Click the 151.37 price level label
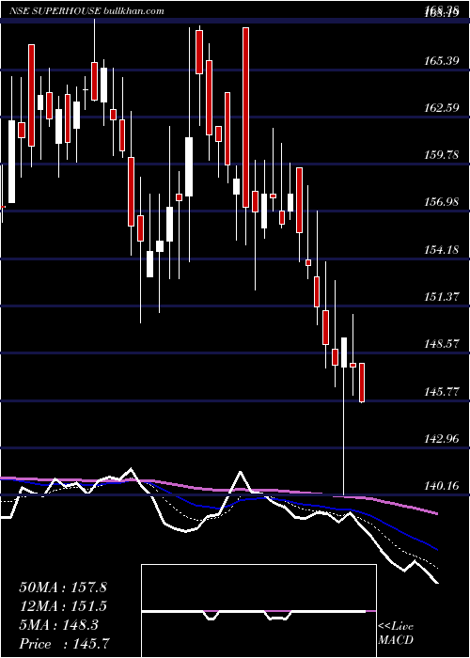470x658 pixels. point(440,297)
